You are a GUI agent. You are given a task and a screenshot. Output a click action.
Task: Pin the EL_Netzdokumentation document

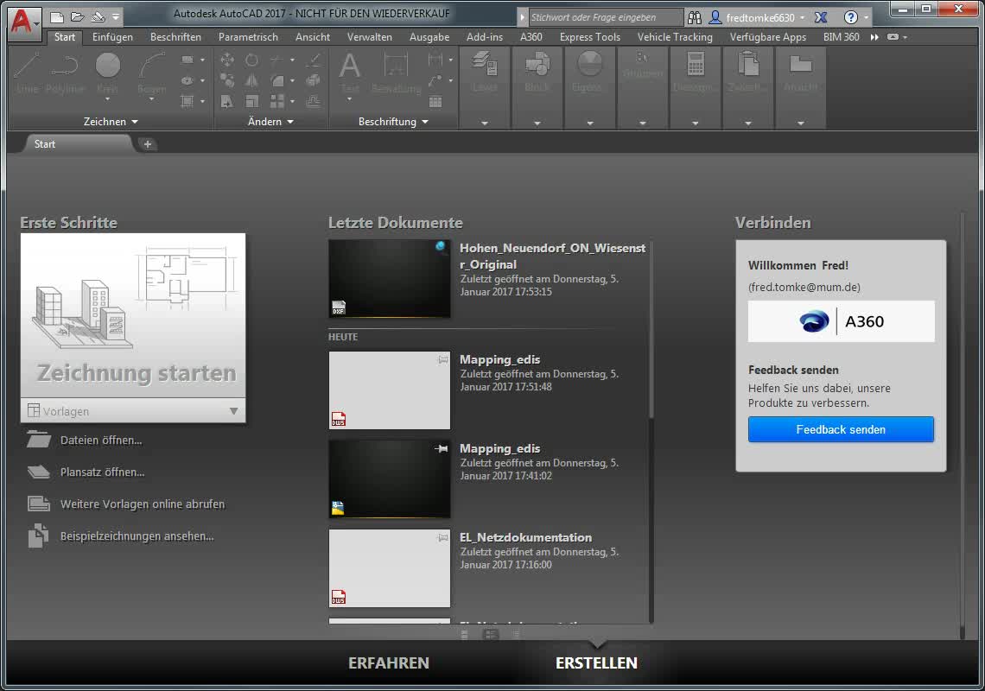443,537
